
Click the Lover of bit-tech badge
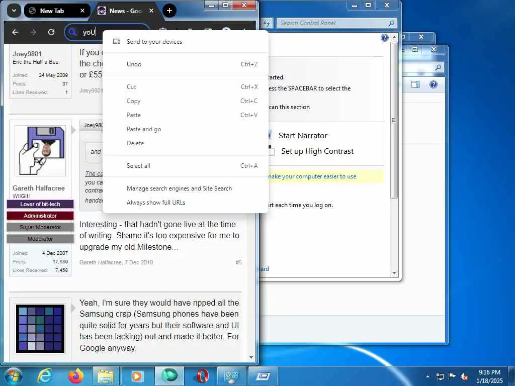(x=40, y=204)
